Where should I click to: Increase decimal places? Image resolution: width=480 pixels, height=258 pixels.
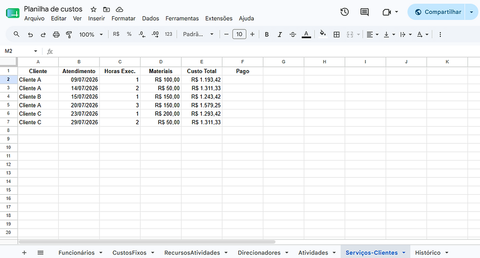[x=155, y=34]
